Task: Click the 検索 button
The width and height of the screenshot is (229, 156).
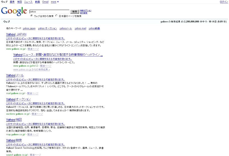Action: click(75, 11)
